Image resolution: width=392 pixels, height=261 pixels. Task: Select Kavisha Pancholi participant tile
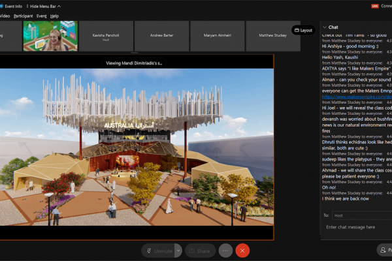[107, 36]
